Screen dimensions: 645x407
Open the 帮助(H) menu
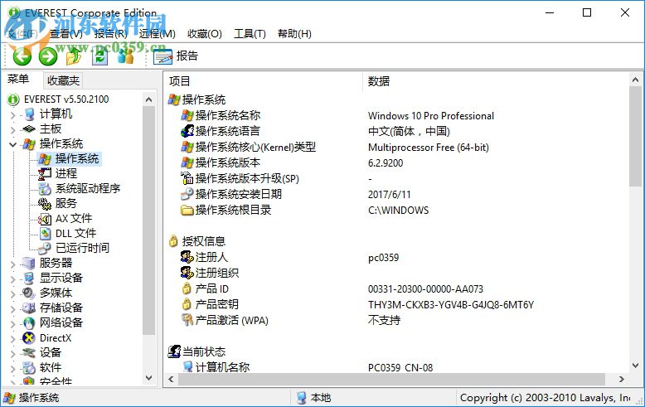pyautogui.click(x=294, y=34)
